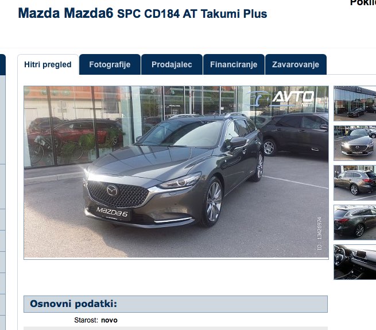Click the MAZDA6 front plate in photo
This screenshot has height=330, width=376.
click(x=112, y=212)
